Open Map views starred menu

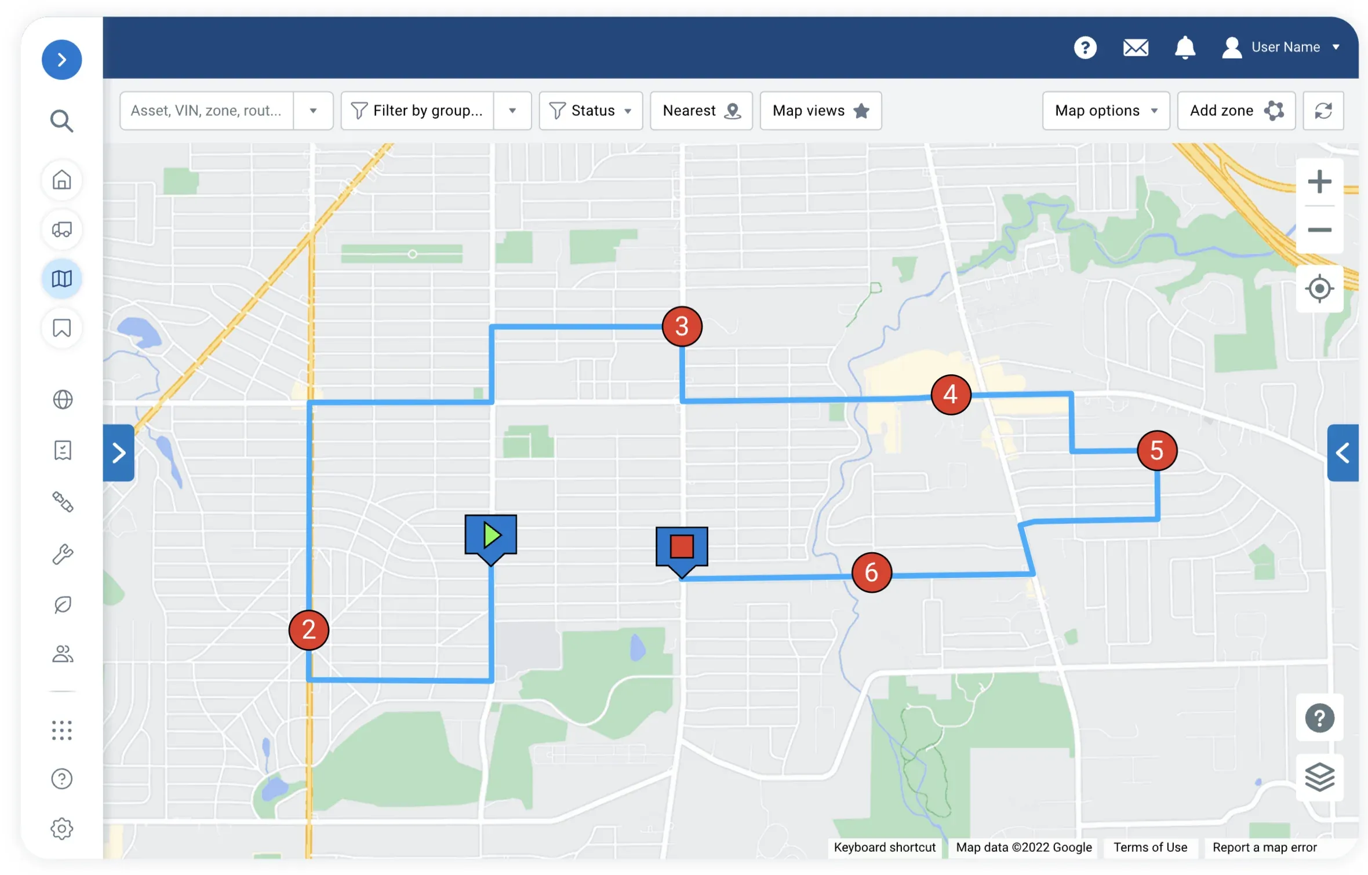pyautogui.click(x=821, y=111)
